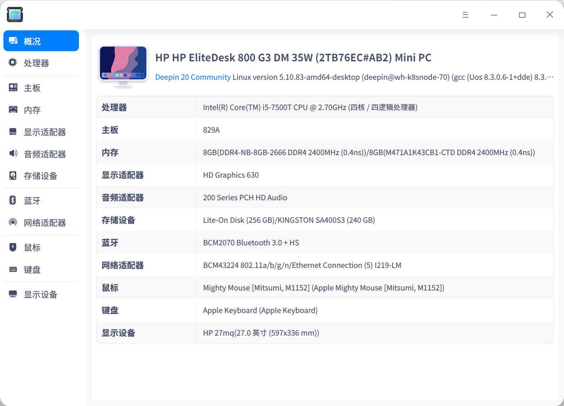Screen dimensions: 564x406
Task: Select the 处理器 row showing Intel i5-7500T
Action: pyautogui.click(x=323, y=107)
